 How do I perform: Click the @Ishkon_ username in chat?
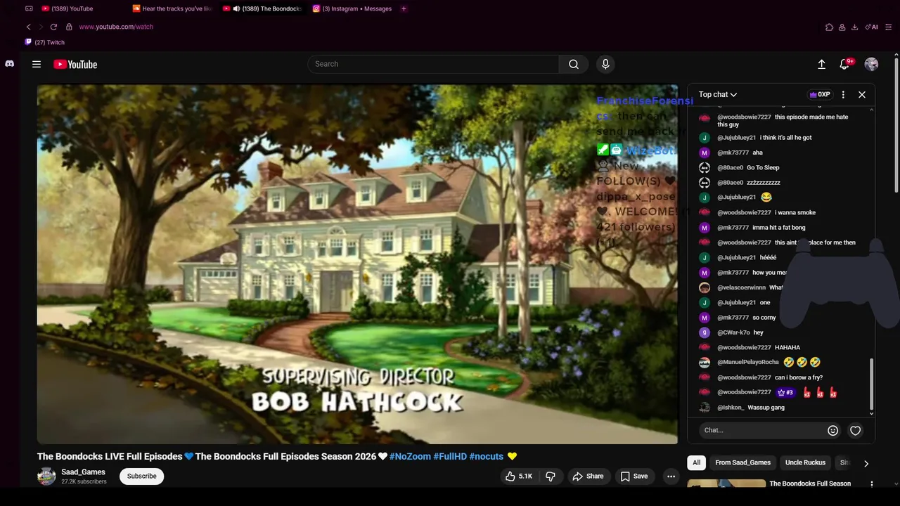[731, 408]
